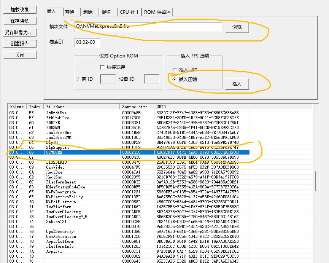The height and width of the screenshot is (263, 329).
Task: Select the HeciDxe row
Action: pos(129,172)
